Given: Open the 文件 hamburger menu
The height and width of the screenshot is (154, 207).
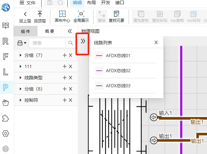Looking at the screenshot, I should [27, 3].
